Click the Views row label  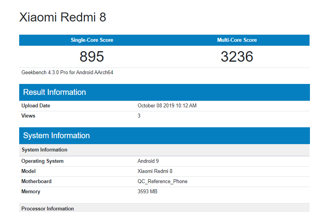click(x=28, y=116)
